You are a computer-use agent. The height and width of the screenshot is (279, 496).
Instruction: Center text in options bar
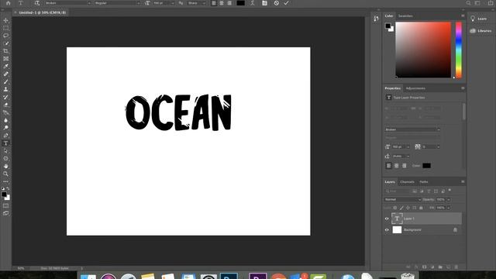222,3
